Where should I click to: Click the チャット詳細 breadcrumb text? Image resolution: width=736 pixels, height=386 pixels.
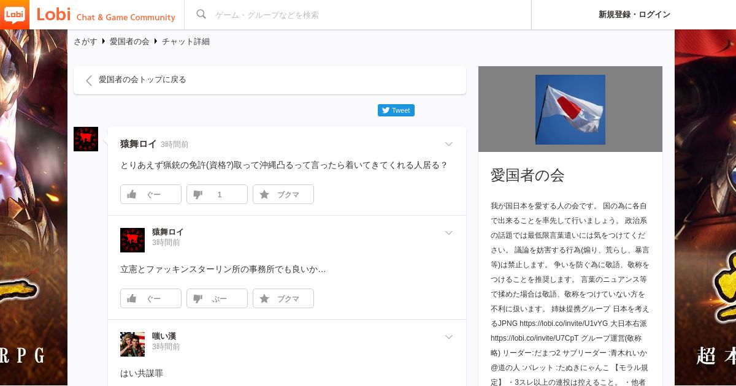coord(186,42)
